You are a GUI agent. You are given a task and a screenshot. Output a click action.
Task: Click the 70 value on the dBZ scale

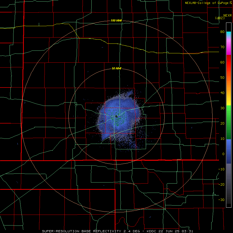coord(222,47)
